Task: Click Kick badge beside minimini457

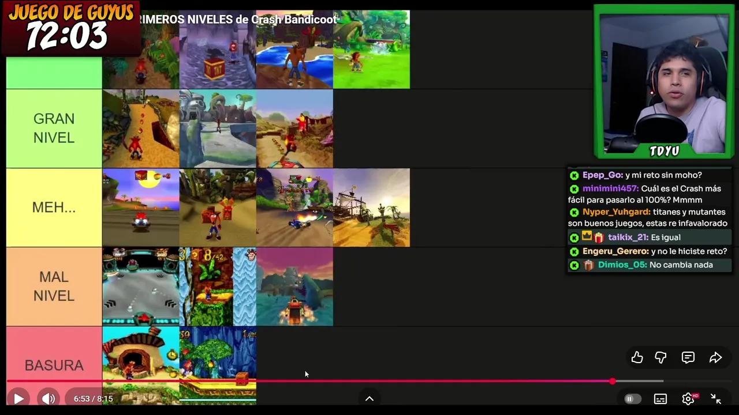Action: [574, 188]
